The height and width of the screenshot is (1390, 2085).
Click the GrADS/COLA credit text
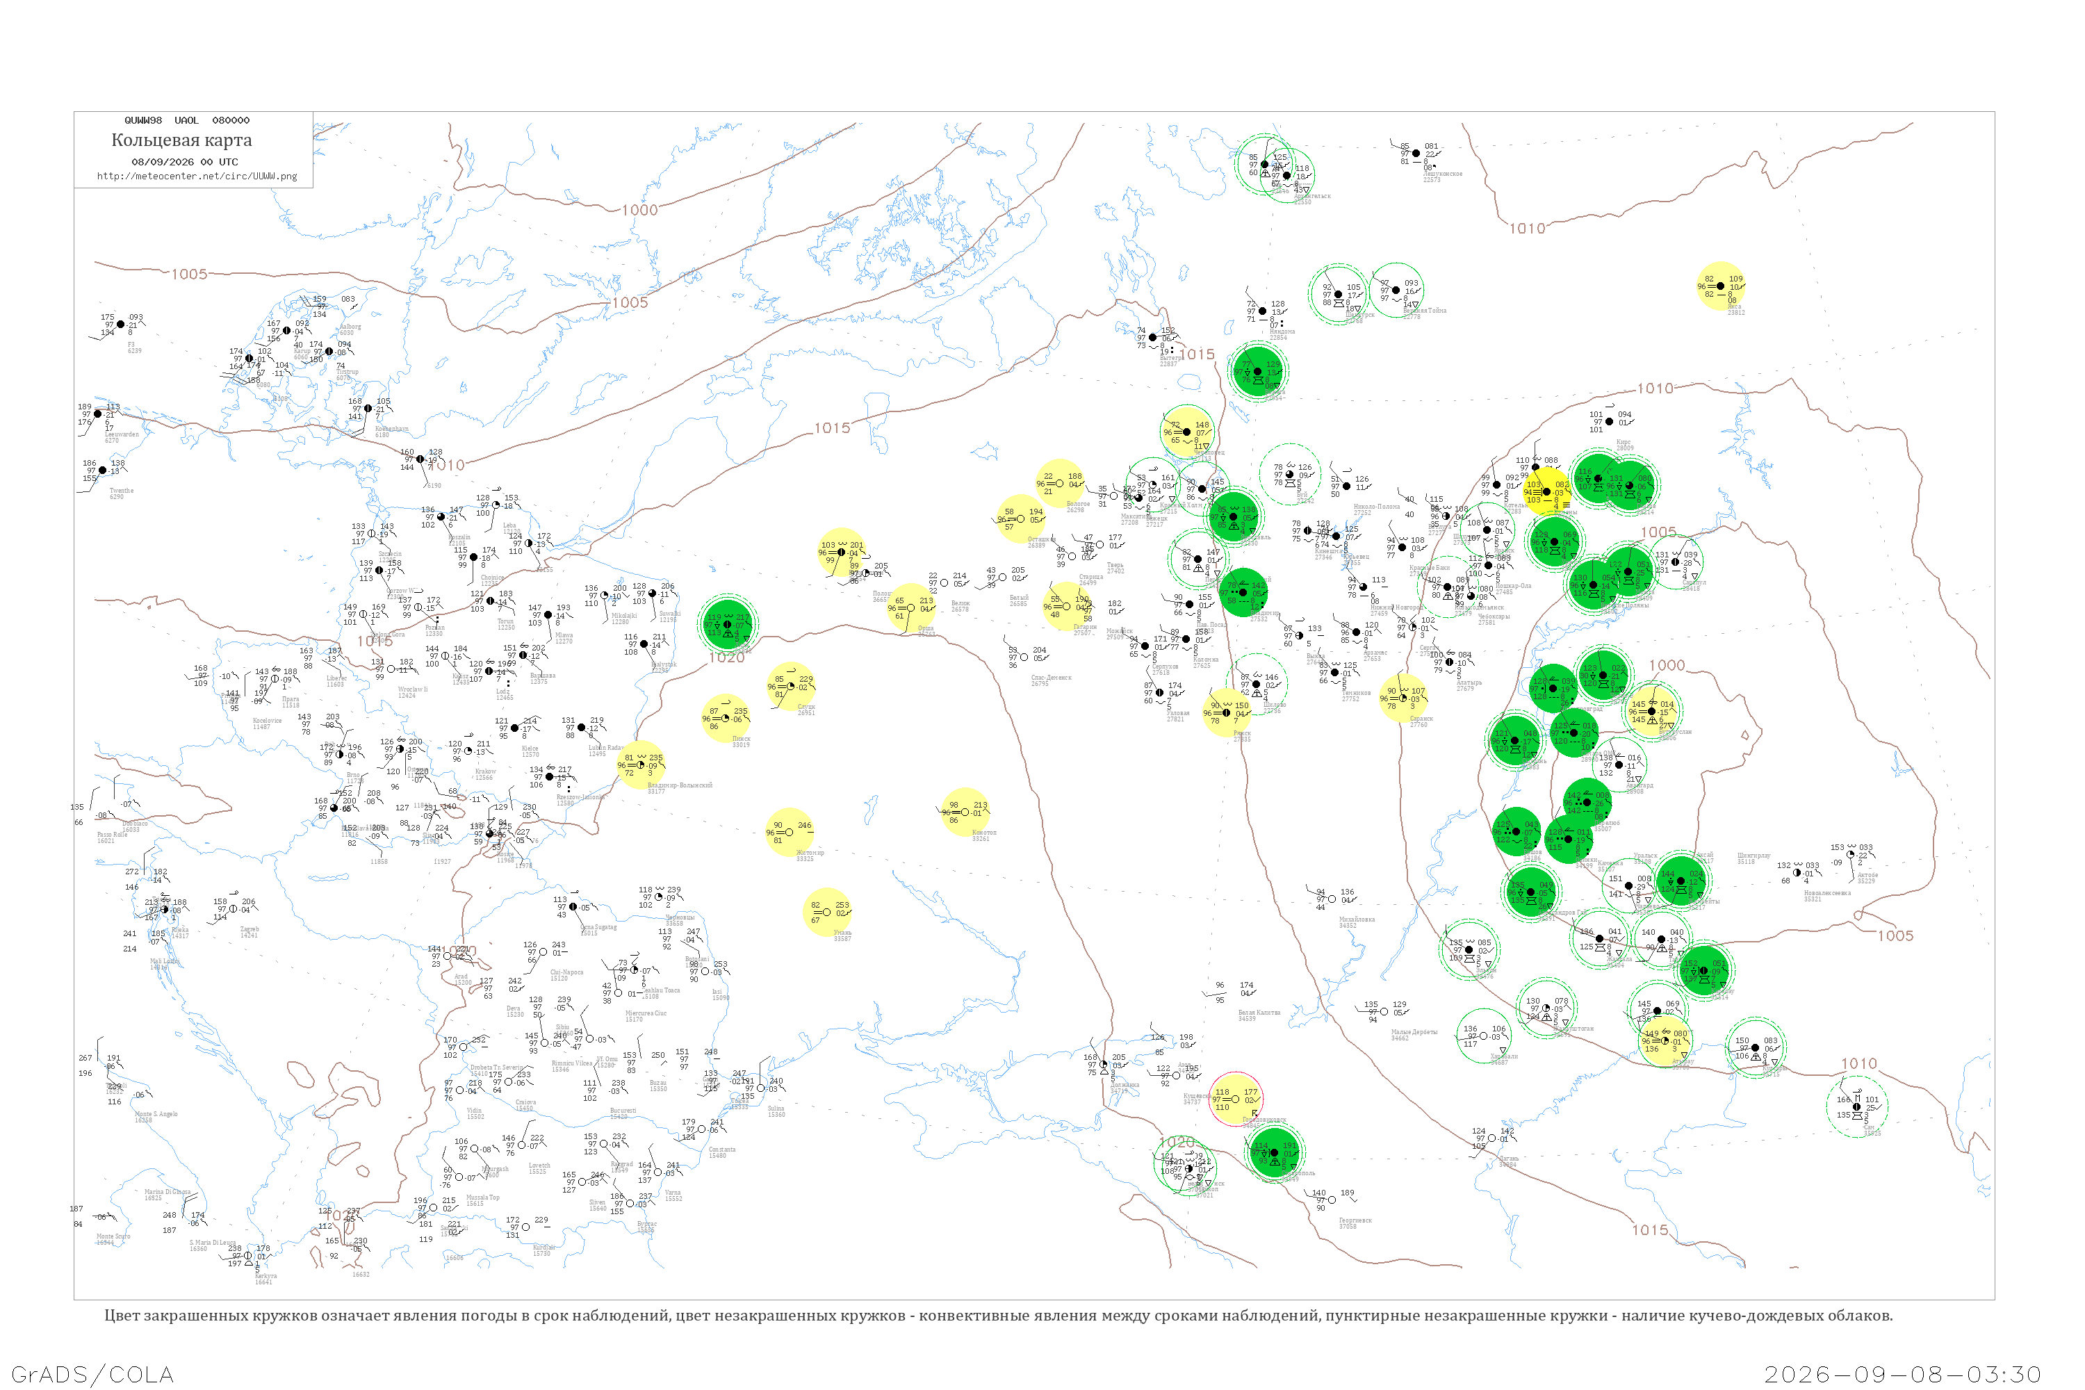(x=92, y=1375)
